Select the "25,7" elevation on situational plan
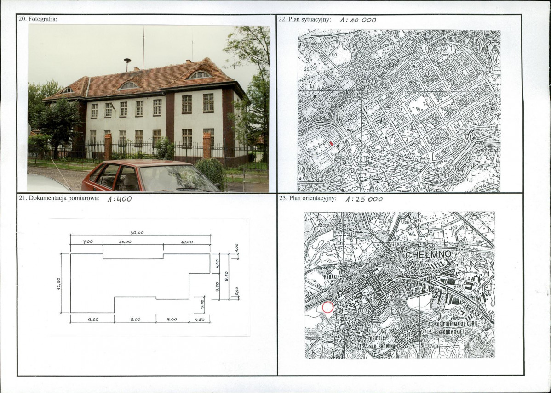This screenshot has width=551, height=393. coord(309,69)
